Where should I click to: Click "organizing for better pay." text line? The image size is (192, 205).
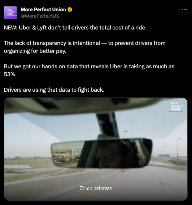tap(35, 51)
